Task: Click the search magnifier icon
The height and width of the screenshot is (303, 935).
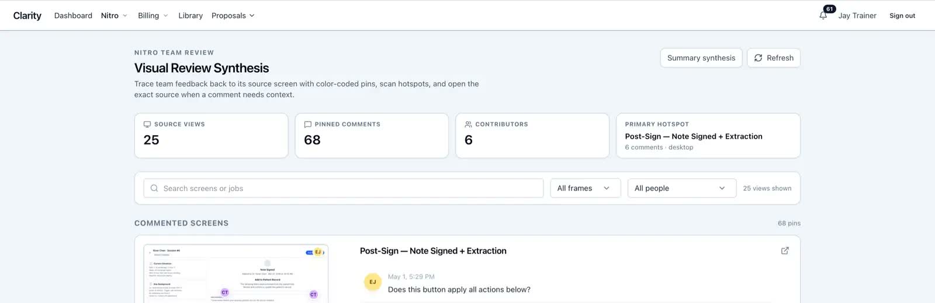Action: (154, 188)
